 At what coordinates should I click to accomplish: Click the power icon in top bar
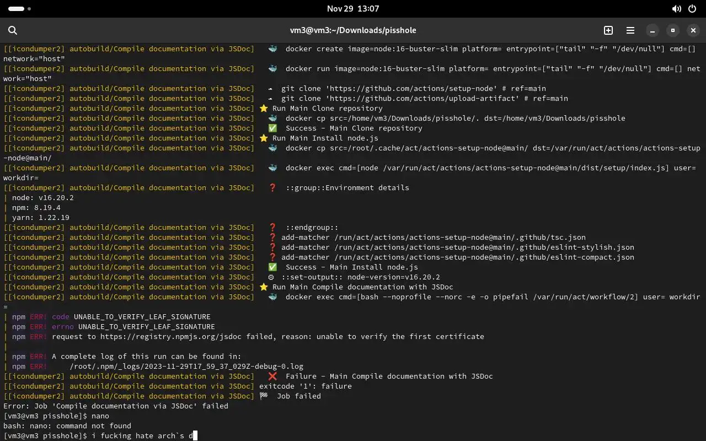point(692,9)
